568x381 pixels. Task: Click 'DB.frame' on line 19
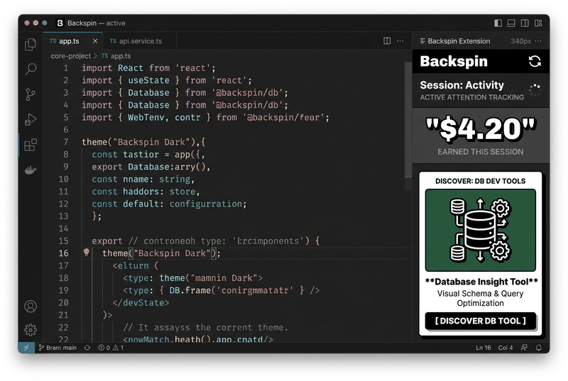coord(190,290)
